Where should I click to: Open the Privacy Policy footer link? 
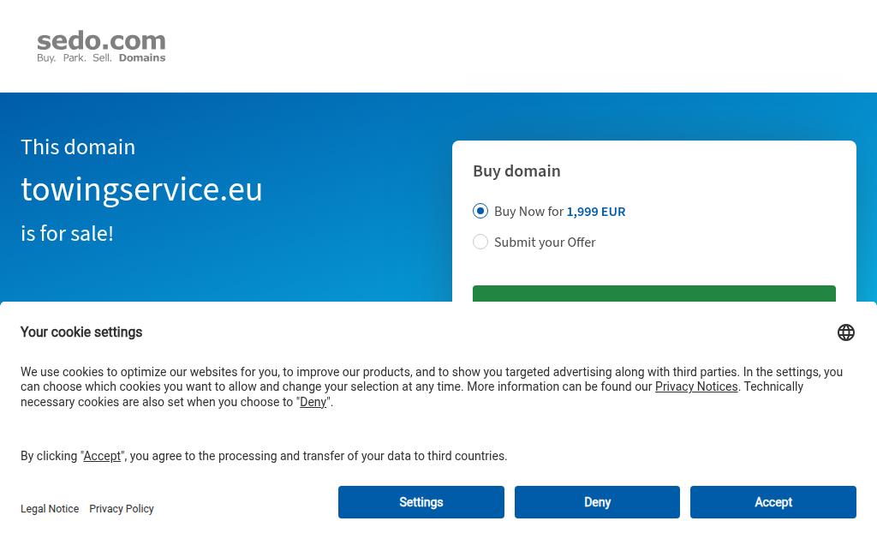[122, 509]
